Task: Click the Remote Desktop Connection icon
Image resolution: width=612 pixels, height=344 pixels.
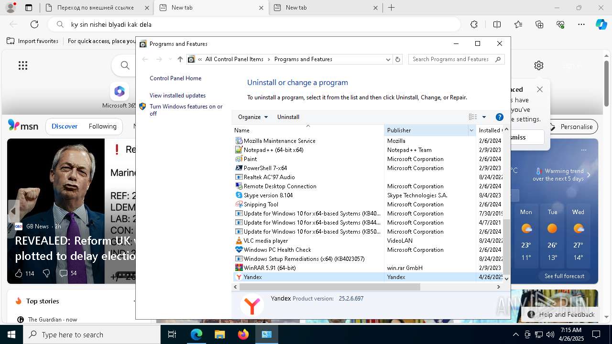Action: (239, 186)
